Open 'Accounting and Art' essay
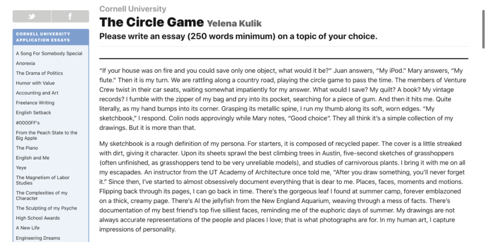The height and width of the screenshot is (242, 485). point(37,93)
